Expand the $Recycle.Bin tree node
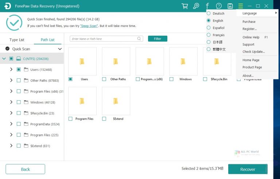Screen dimensions: 280x179 pyautogui.click(x=11, y=113)
